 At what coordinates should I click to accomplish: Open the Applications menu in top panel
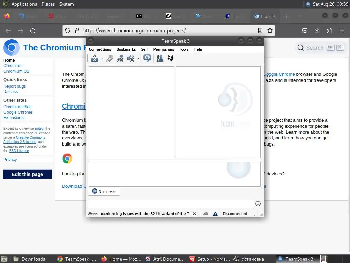pyautogui.click(x=24, y=4)
